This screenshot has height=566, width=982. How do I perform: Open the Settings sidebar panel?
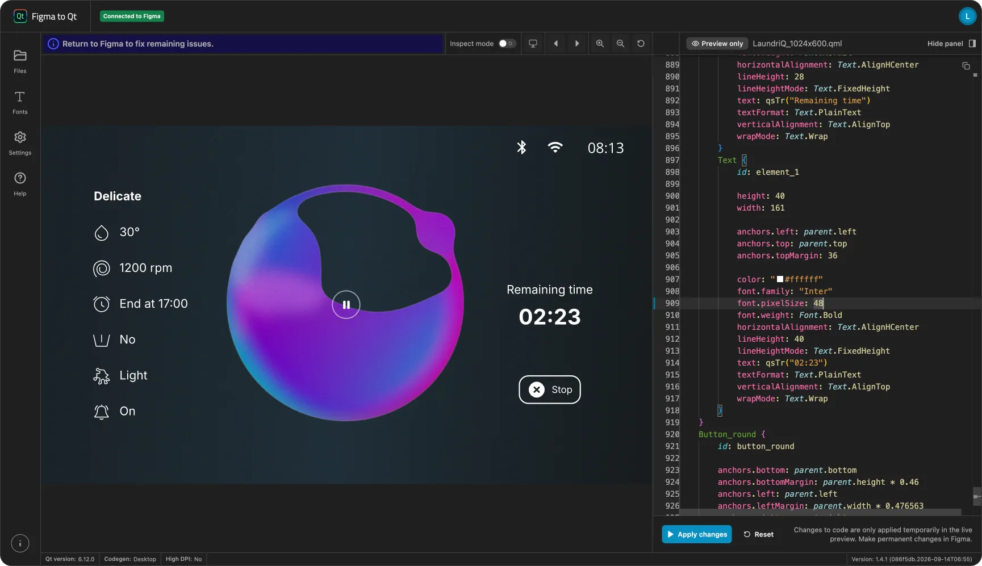point(20,143)
